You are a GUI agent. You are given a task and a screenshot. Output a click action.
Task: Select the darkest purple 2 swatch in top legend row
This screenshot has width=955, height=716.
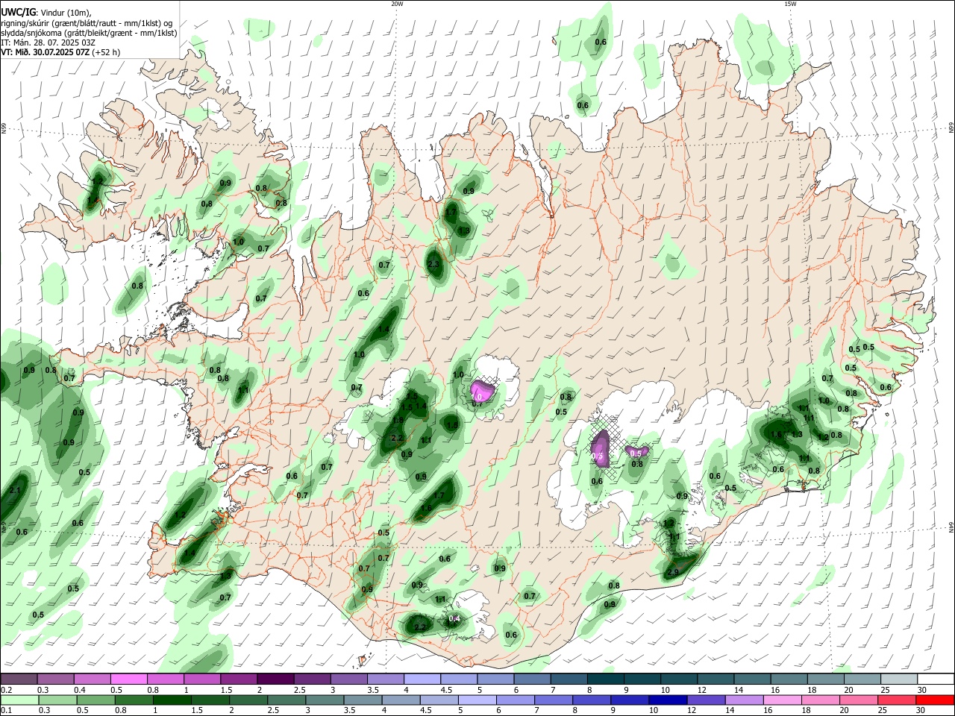[x=275, y=679]
